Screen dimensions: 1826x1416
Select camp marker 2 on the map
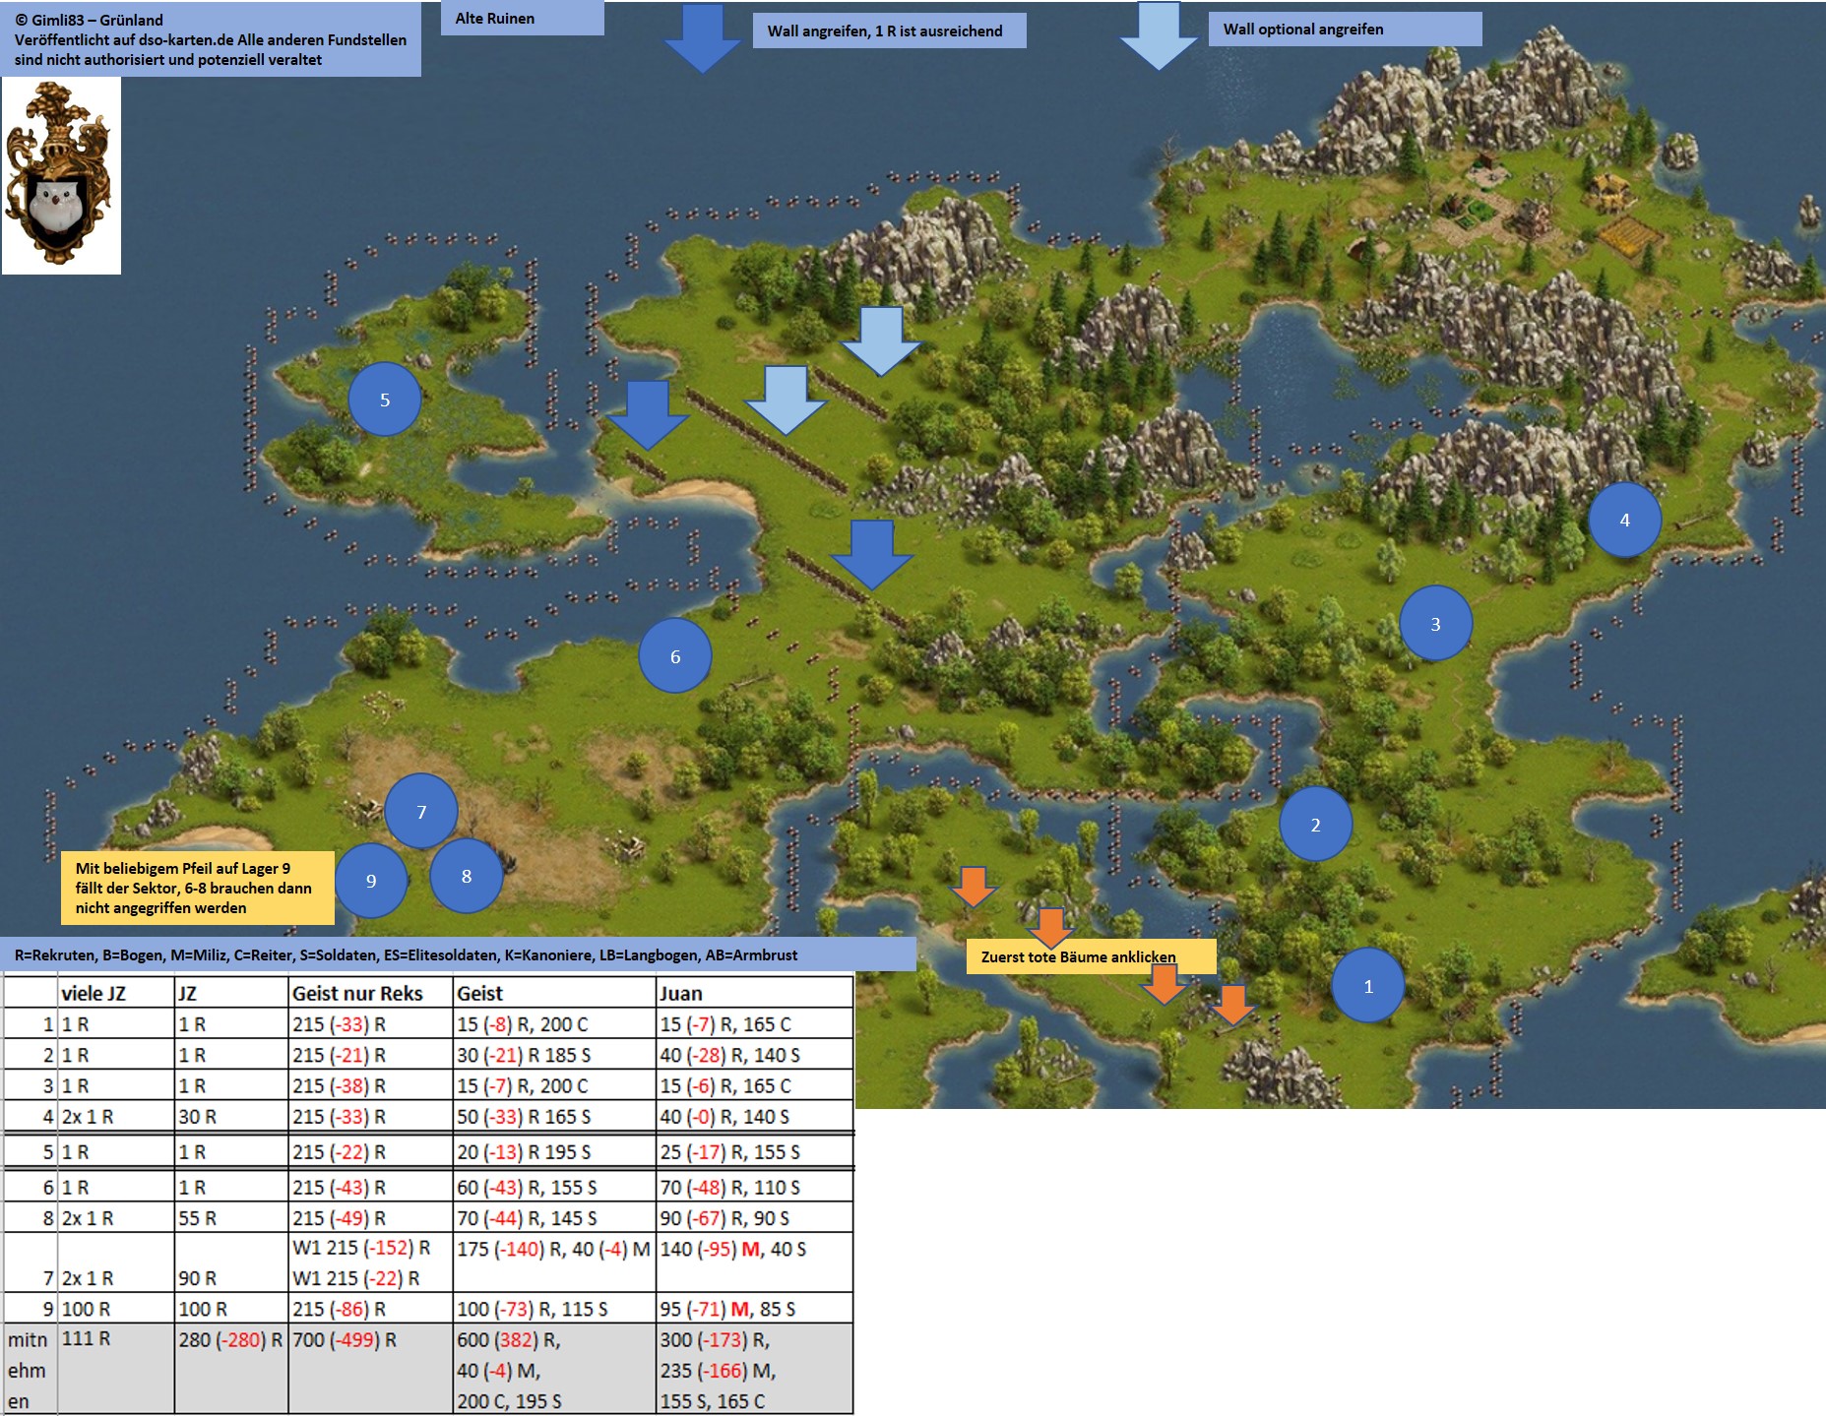pyautogui.click(x=1315, y=825)
